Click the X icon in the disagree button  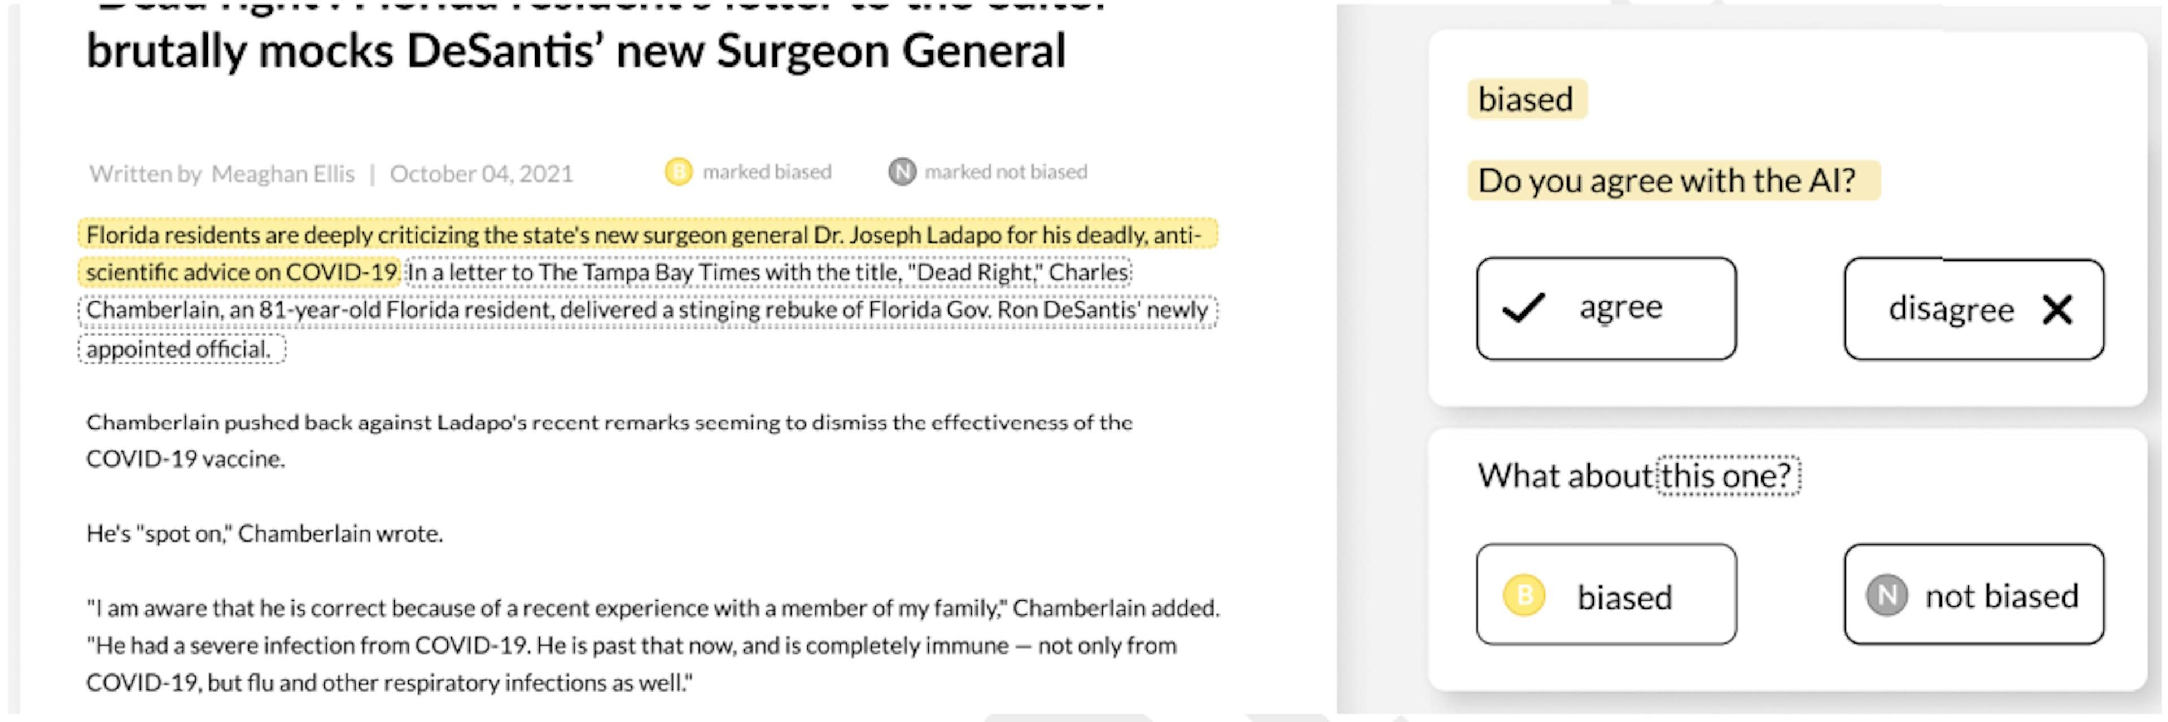click(x=2057, y=309)
